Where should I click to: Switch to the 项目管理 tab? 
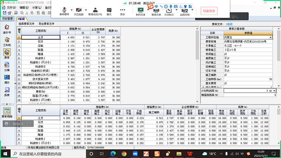[x=7, y=19]
